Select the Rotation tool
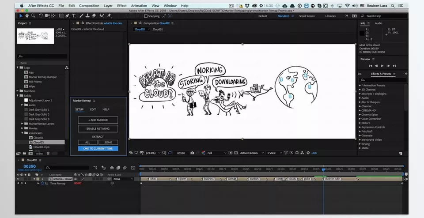Viewport: 424px width, 218px height. pyautogui.click(x=41, y=16)
